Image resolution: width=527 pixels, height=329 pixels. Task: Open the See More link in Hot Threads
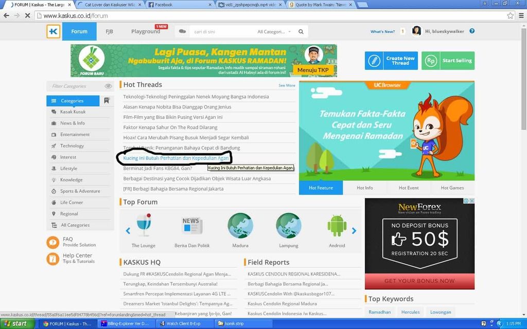[287, 85]
